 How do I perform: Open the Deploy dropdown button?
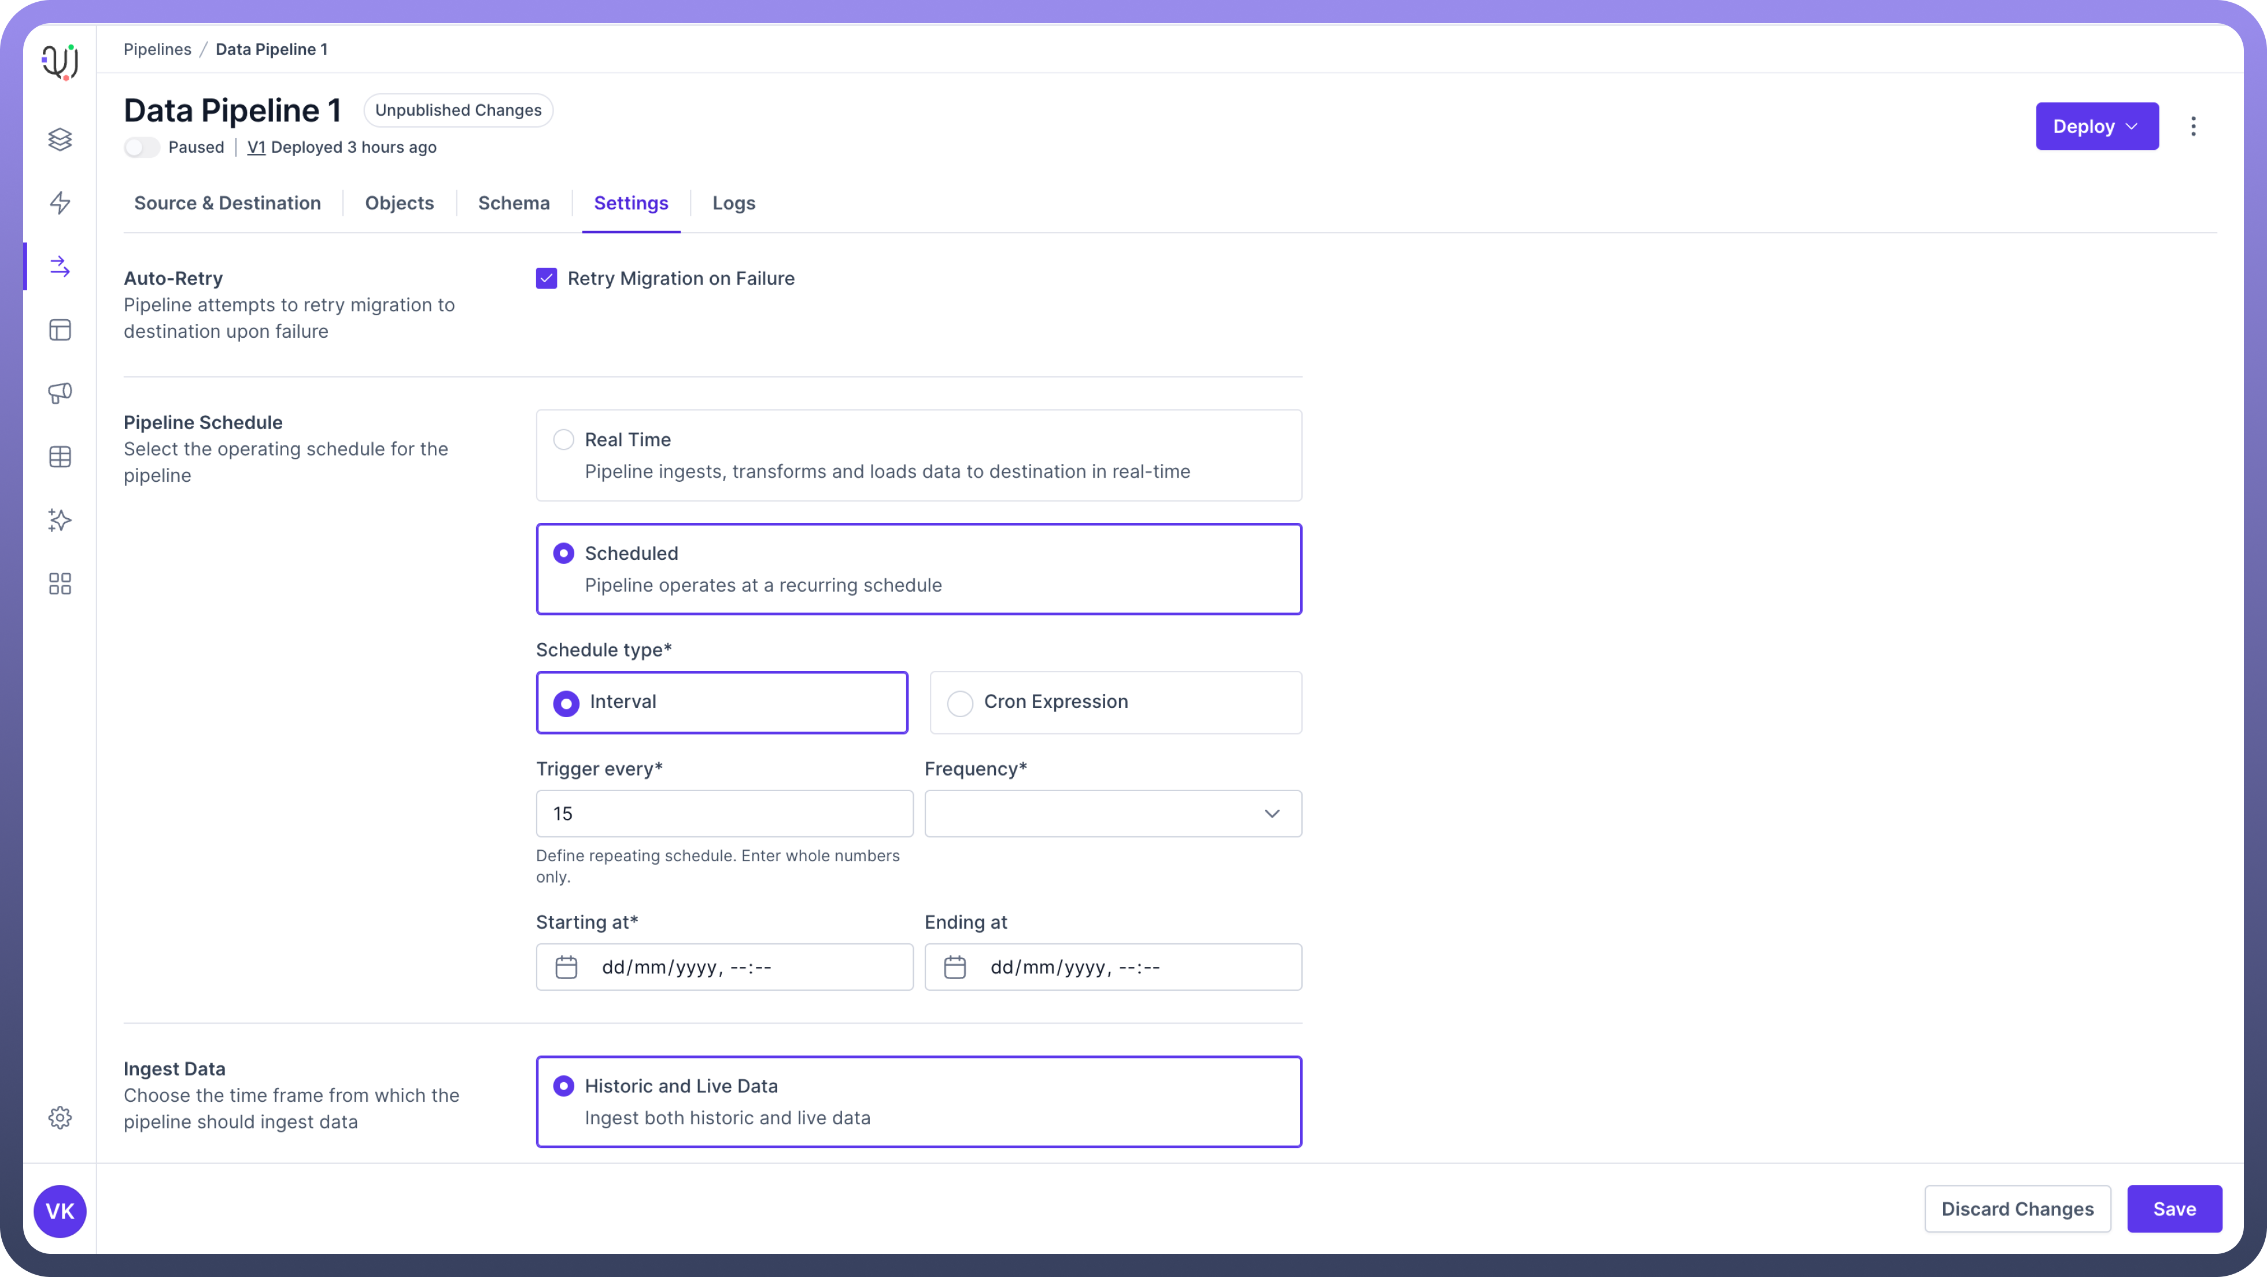pos(2096,127)
